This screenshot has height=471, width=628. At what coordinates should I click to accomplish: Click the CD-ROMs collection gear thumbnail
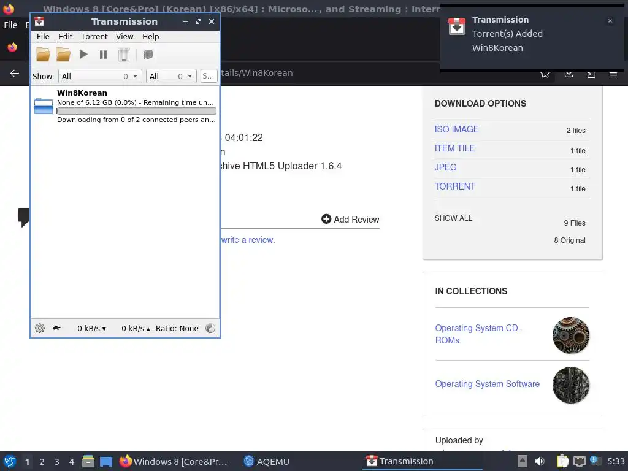(x=571, y=335)
